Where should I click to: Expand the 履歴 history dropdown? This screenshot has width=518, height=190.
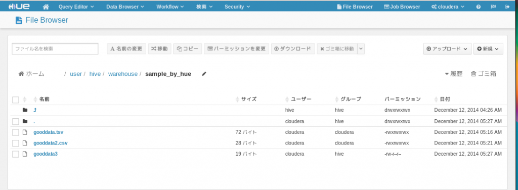453,74
